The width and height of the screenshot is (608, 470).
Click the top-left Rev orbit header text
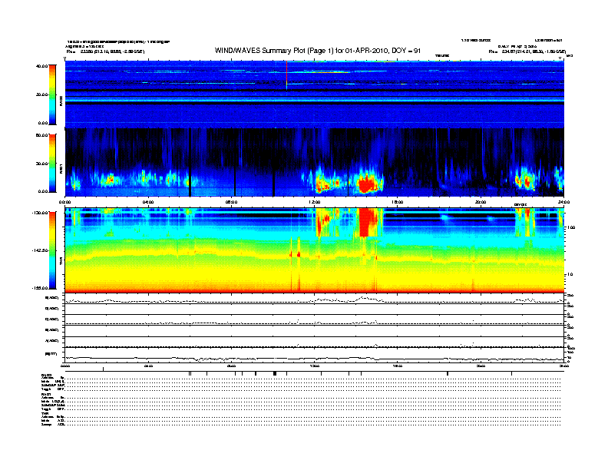[105, 51]
